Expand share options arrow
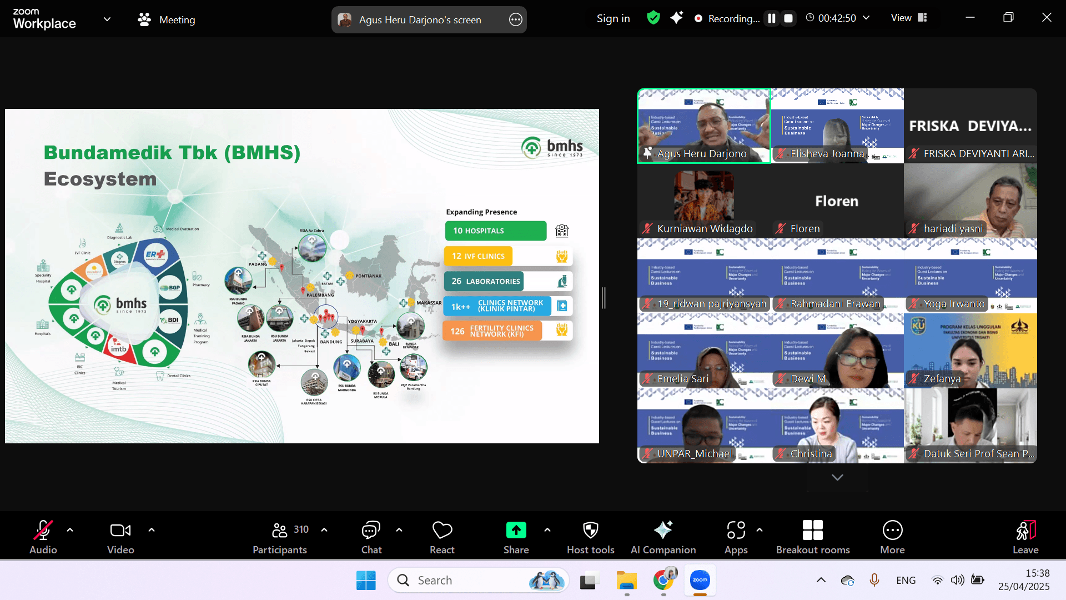 [547, 530]
